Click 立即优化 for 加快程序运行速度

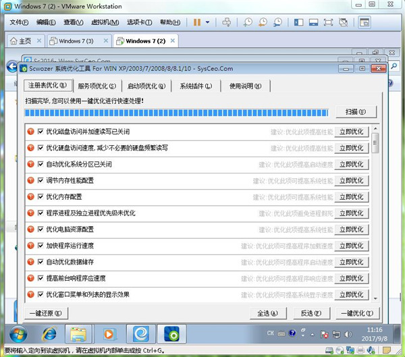point(352,246)
